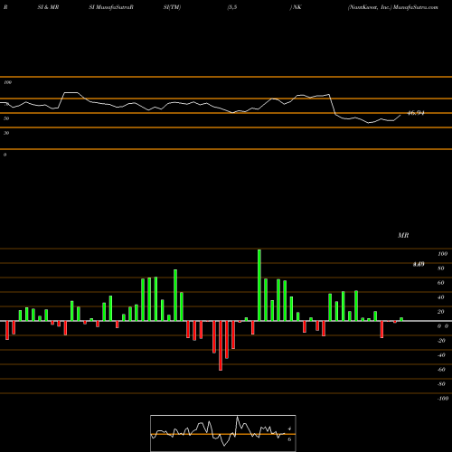This screenshot has height=452, width=452.
Task: Click the -20 label on MR axis
Action: pyautogui.click(x=441, y=341)
